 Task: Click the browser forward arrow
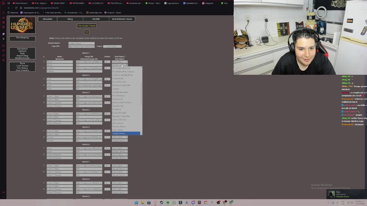(x=12, y=8)
